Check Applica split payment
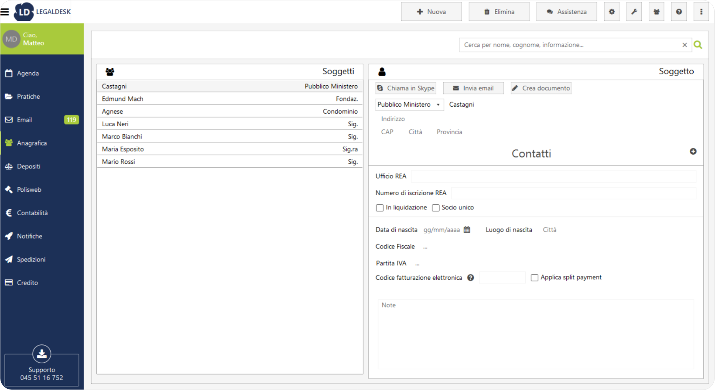Viewport: 715px width, 390px height. pos(534,278)
